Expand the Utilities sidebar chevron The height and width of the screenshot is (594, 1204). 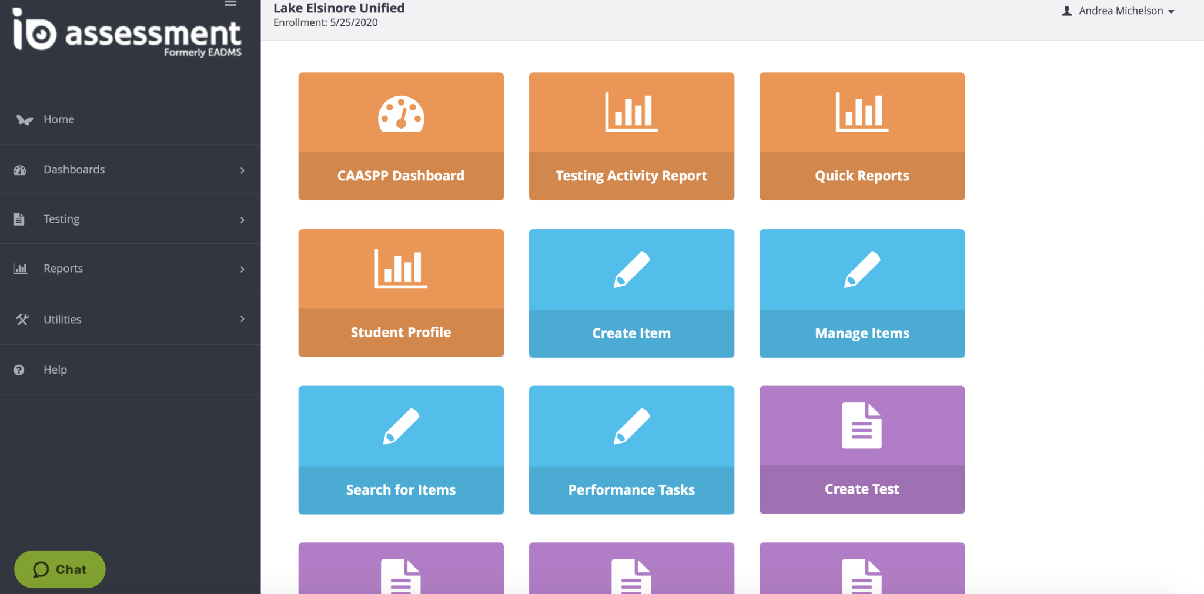click(242, 319)
